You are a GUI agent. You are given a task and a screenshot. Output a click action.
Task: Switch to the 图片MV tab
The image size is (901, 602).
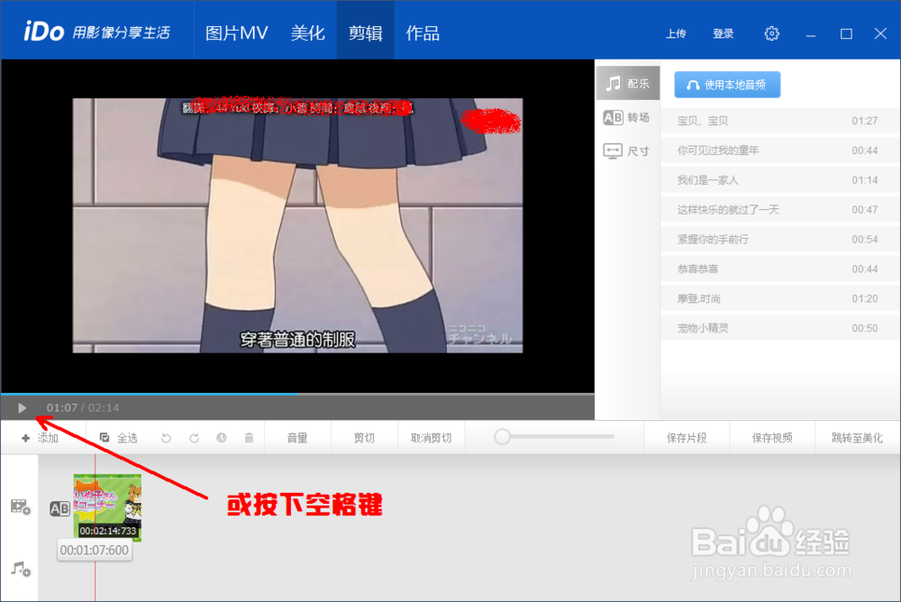pos(235,31)
